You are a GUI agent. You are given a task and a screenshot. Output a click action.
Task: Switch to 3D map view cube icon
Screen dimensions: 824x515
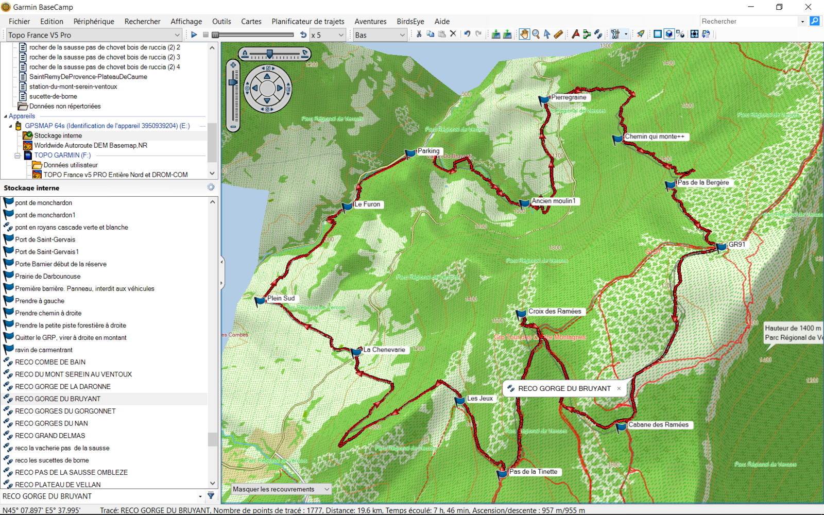coord(669,34)
